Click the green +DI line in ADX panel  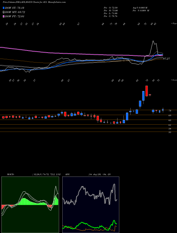point(90,225)
